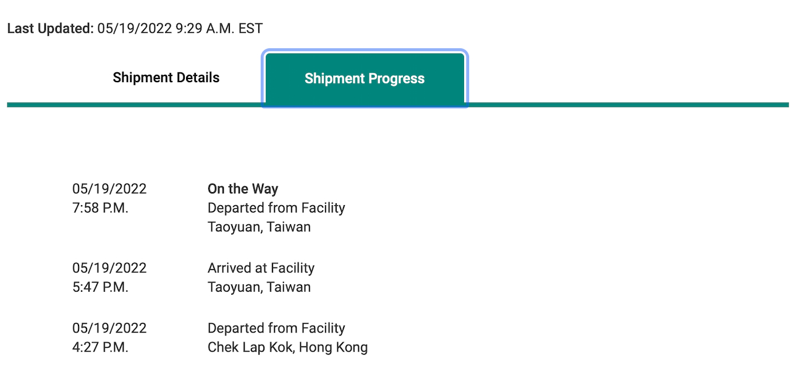The image size is (791, 372).
Task: Click the EST timezone in the header
Action: (x=251, y=28)
